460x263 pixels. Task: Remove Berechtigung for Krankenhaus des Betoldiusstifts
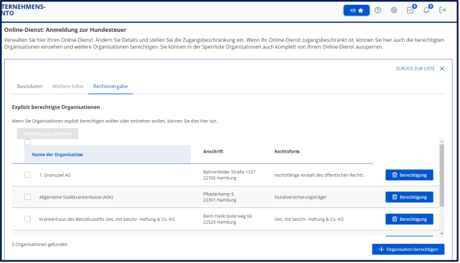tap(410, 220)
